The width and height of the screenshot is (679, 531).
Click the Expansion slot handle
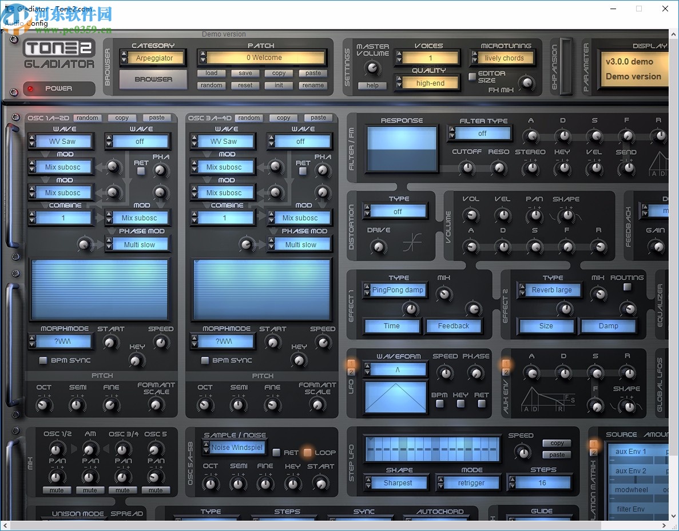tap(566, 66)
